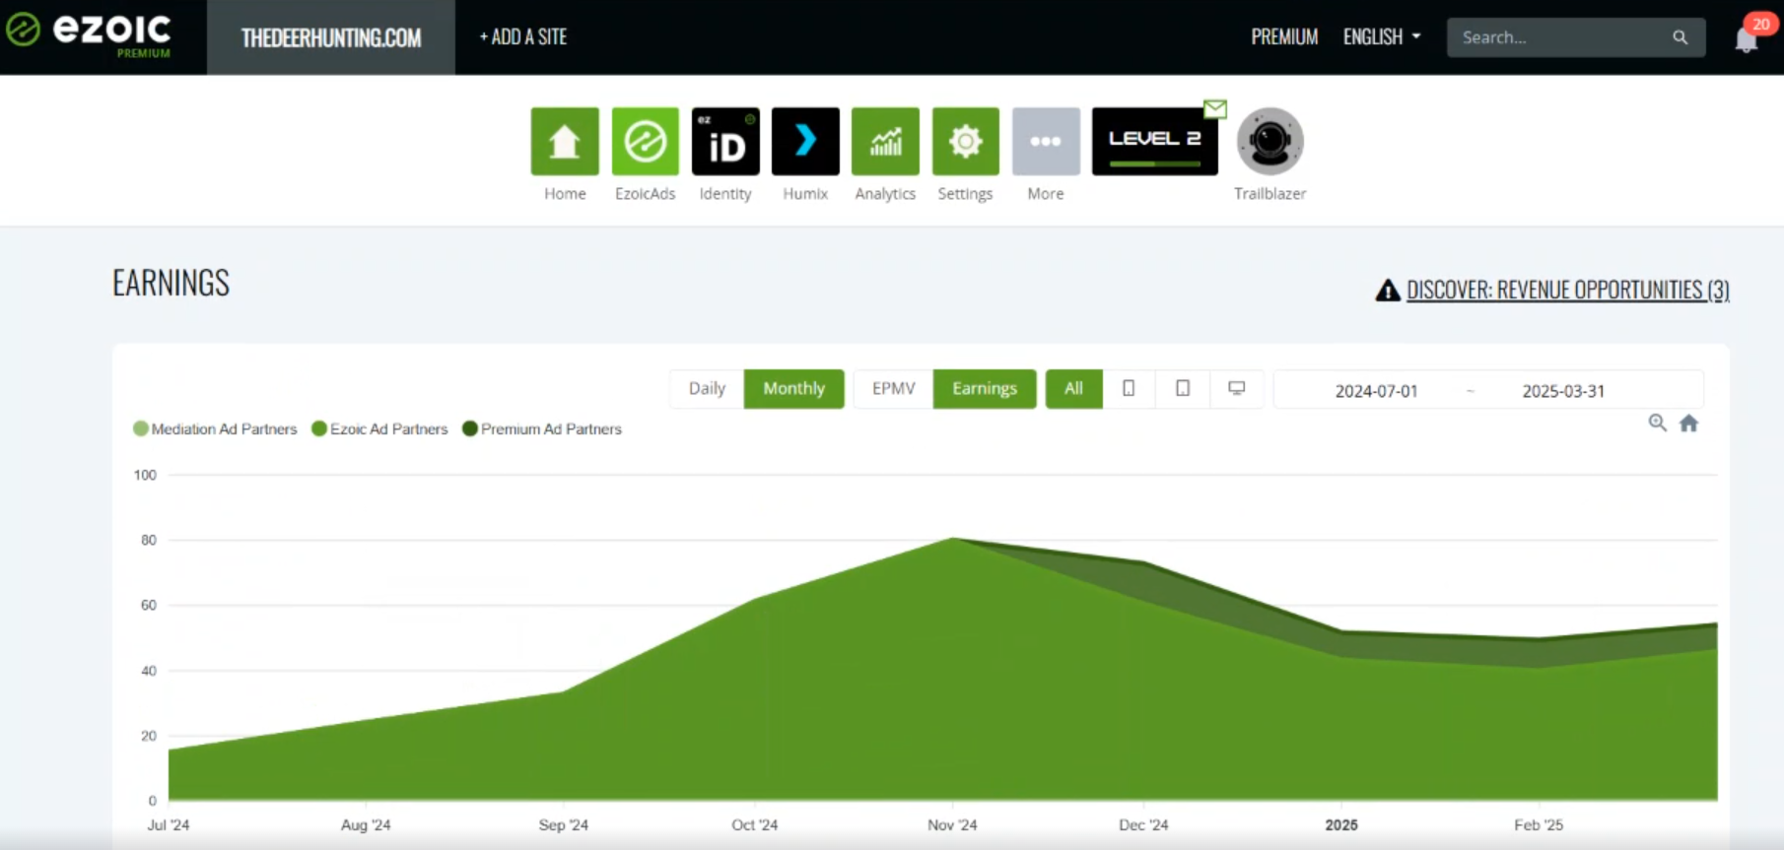Viewport: 1784px width, 850px height.
Task: Click + ADD A SITE
Action: click(x=523, y=37)
